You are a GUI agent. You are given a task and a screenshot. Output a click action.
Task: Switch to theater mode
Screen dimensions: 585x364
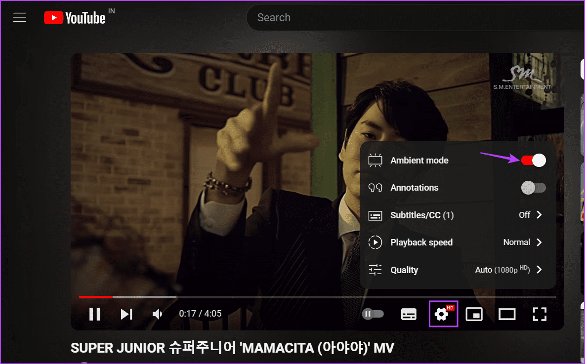pyautogui.click(x=507, y=314)
